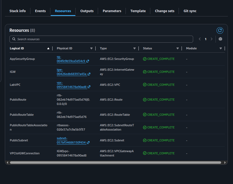Open external link icon for subnet
The height and width of the screenshot is (184, 233).
click(x=88, y=142)
